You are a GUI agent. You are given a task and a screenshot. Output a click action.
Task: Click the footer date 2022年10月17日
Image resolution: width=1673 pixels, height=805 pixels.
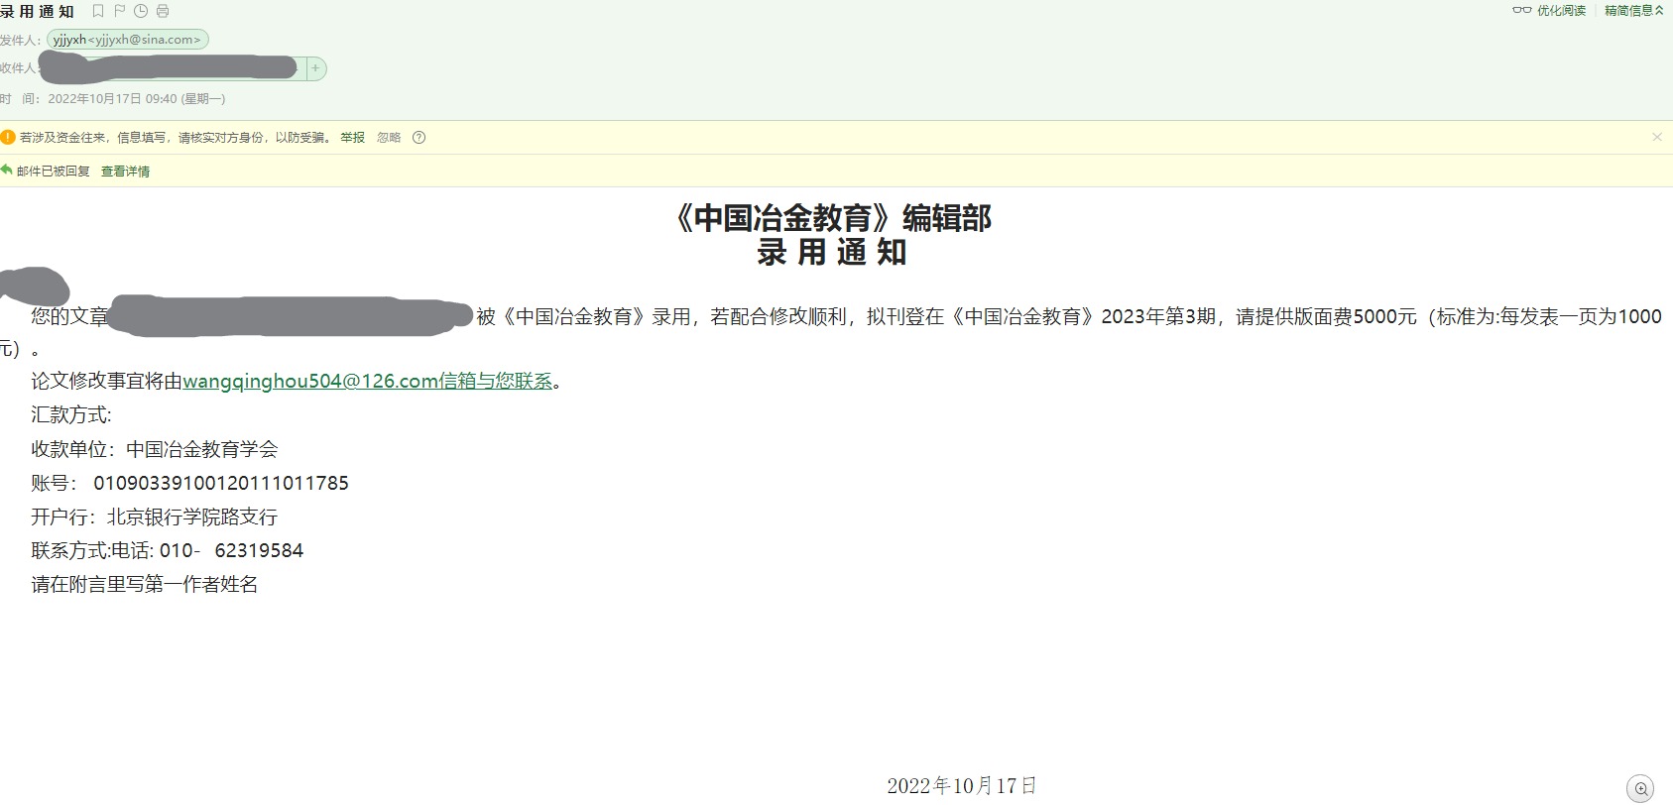coord(962,786)
